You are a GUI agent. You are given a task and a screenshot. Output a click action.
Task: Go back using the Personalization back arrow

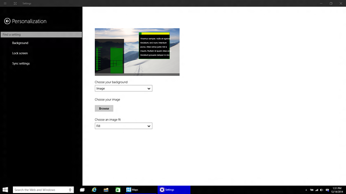pos(7,21)
